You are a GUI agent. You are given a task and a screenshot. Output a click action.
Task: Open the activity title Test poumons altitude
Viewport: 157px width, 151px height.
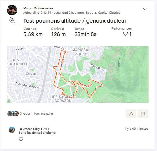click(75, 21)
